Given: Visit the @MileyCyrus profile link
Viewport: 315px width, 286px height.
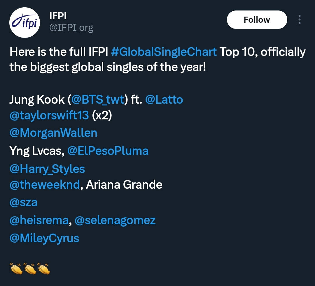Looking at the screenshot, I should (44, 238).
